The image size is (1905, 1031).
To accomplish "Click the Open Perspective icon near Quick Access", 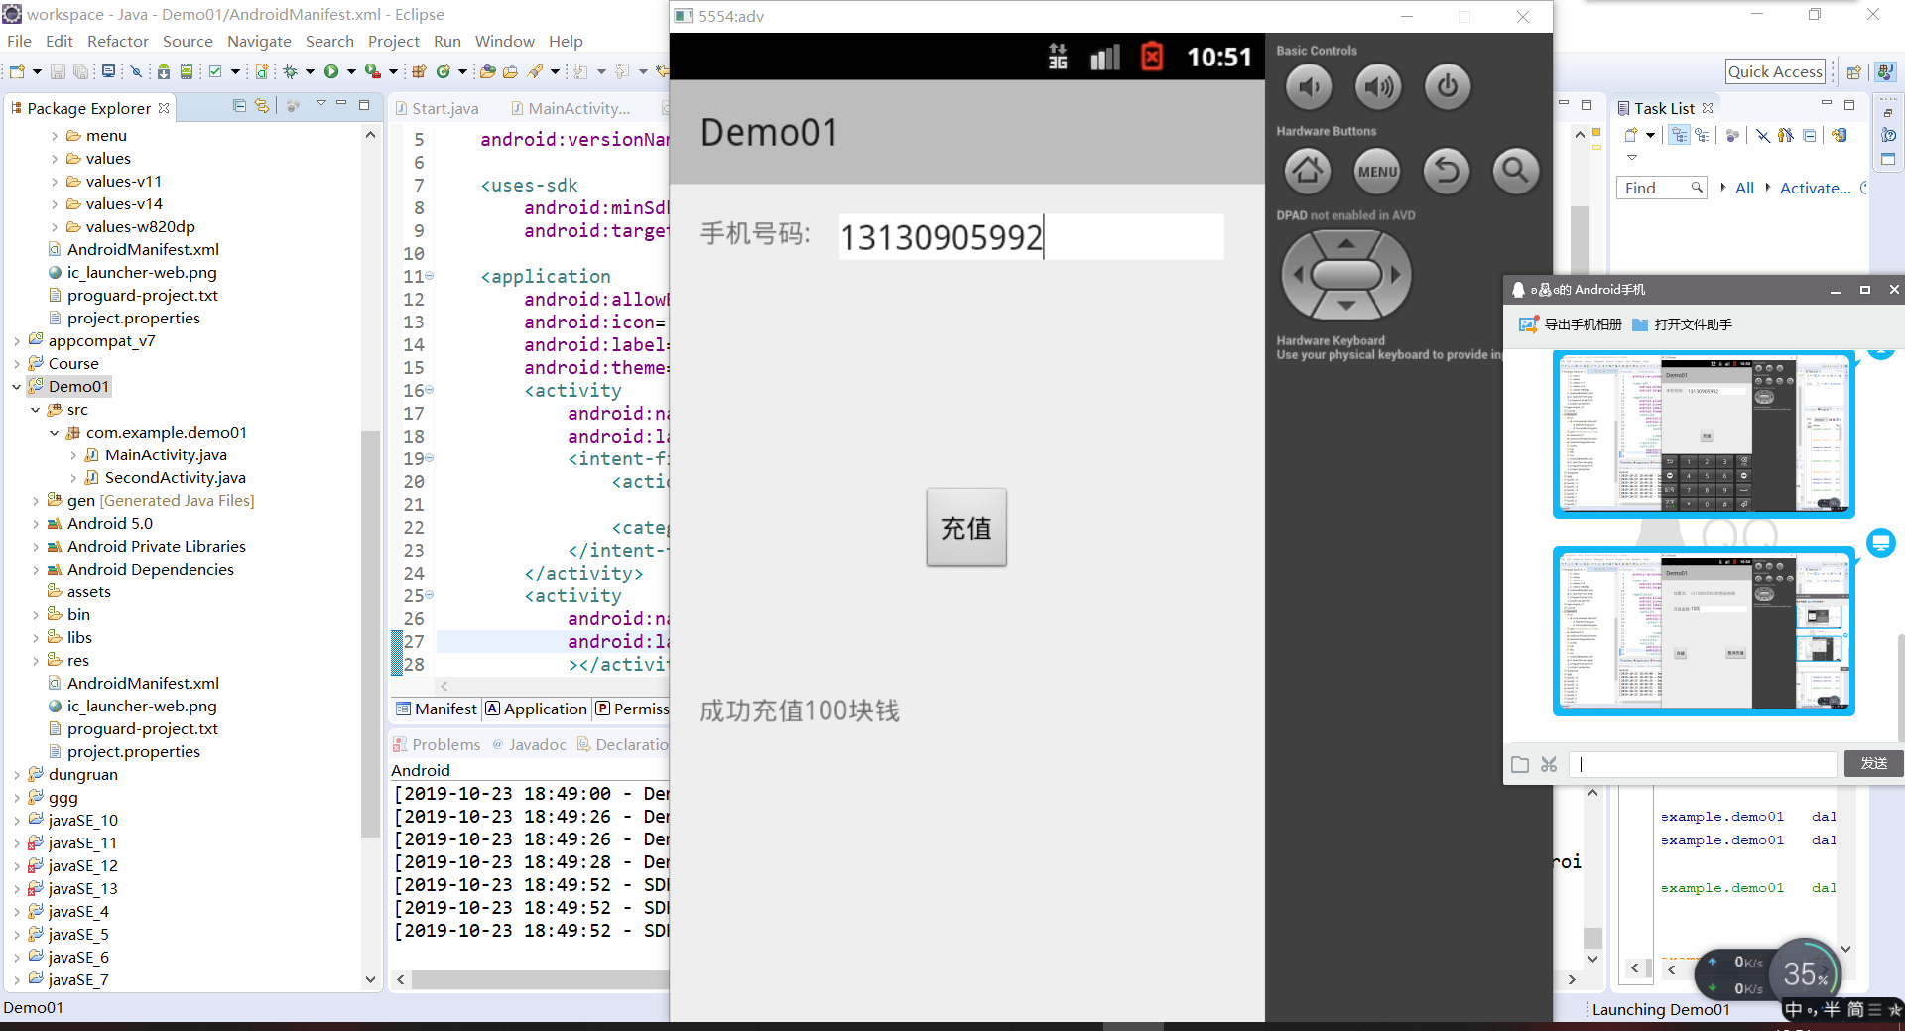I will [x=1853, y=71].
